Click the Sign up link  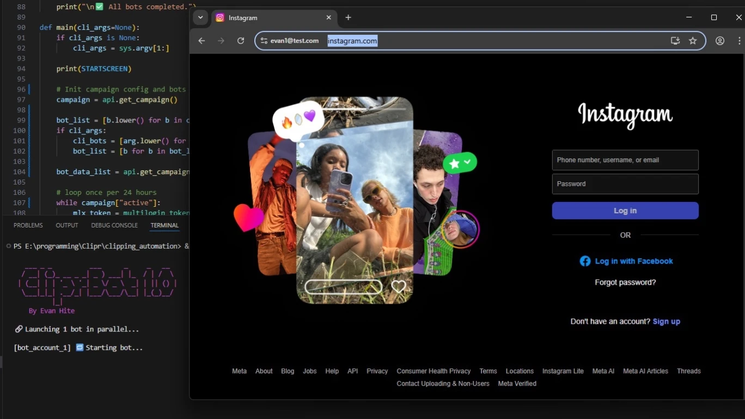[667, 322]
